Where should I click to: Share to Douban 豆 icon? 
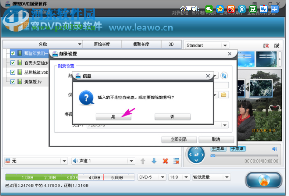(x=253, y=9)
